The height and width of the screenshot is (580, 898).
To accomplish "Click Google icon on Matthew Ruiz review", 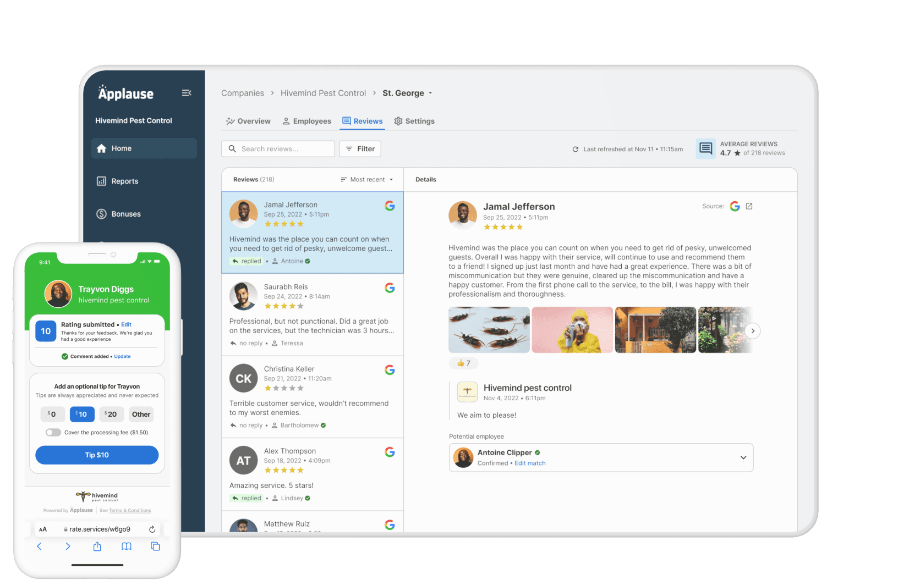I will 390,525.
